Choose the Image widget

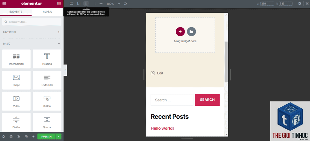(x=16, y=80)
